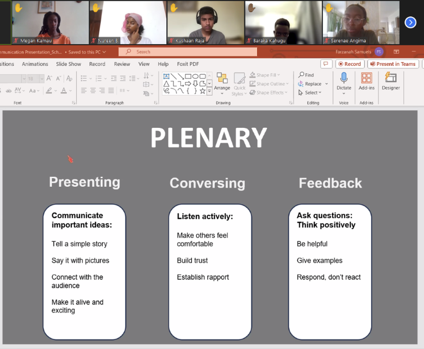Viewport: 424px width, 349px height.
Task: Open the Slide Show tab
Action: (68, 64)
